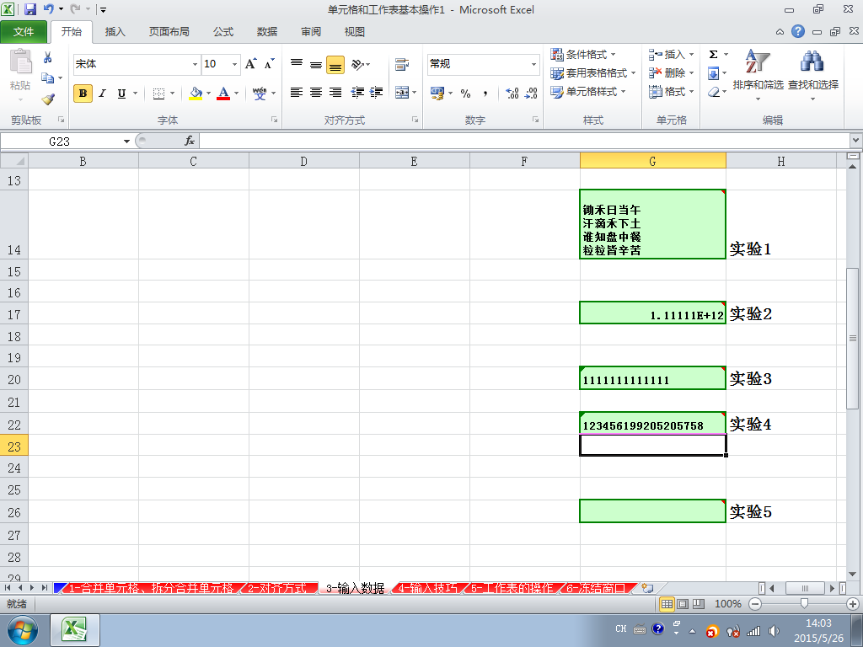Toggle bottom vertical alignment (highlighted)

(335, 64)
